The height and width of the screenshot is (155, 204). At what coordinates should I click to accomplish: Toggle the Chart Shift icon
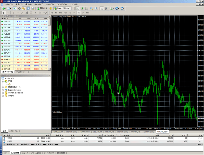click(106, 8)
